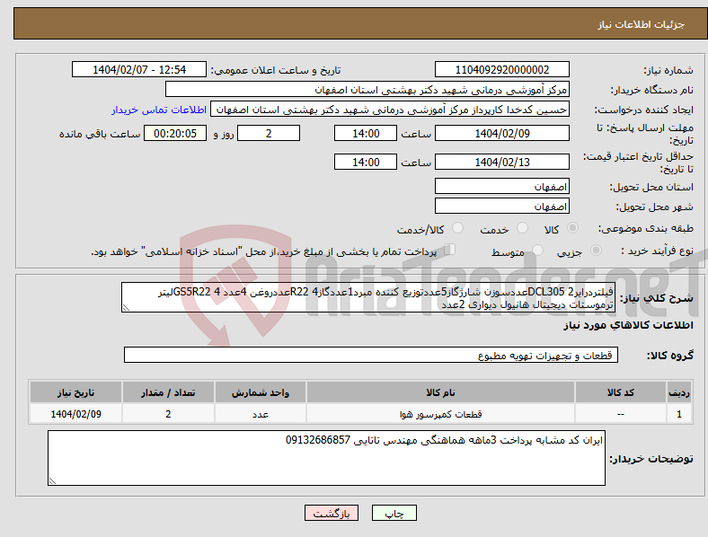The height and width of the screenshot is (537, 708).
Task: Click the بازگشت (back) button
Action: 332,513
